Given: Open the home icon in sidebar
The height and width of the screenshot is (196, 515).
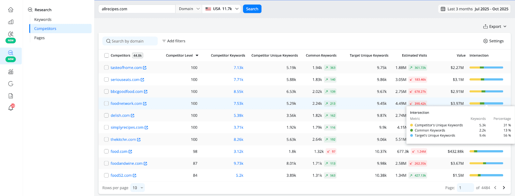Looking at the screenshot, I should (x=11, y=10).
